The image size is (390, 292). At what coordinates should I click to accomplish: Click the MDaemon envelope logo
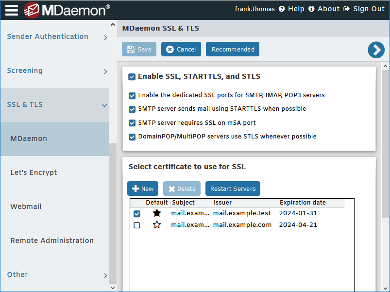[x=32, y=10]
